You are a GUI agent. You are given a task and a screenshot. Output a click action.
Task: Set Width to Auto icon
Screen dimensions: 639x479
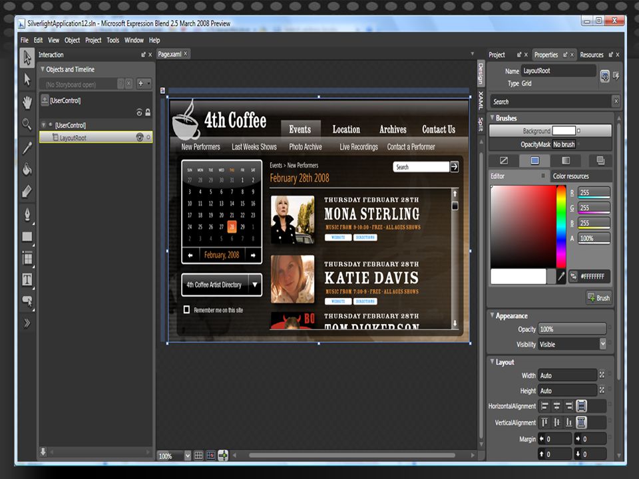(x=602, y=375)
